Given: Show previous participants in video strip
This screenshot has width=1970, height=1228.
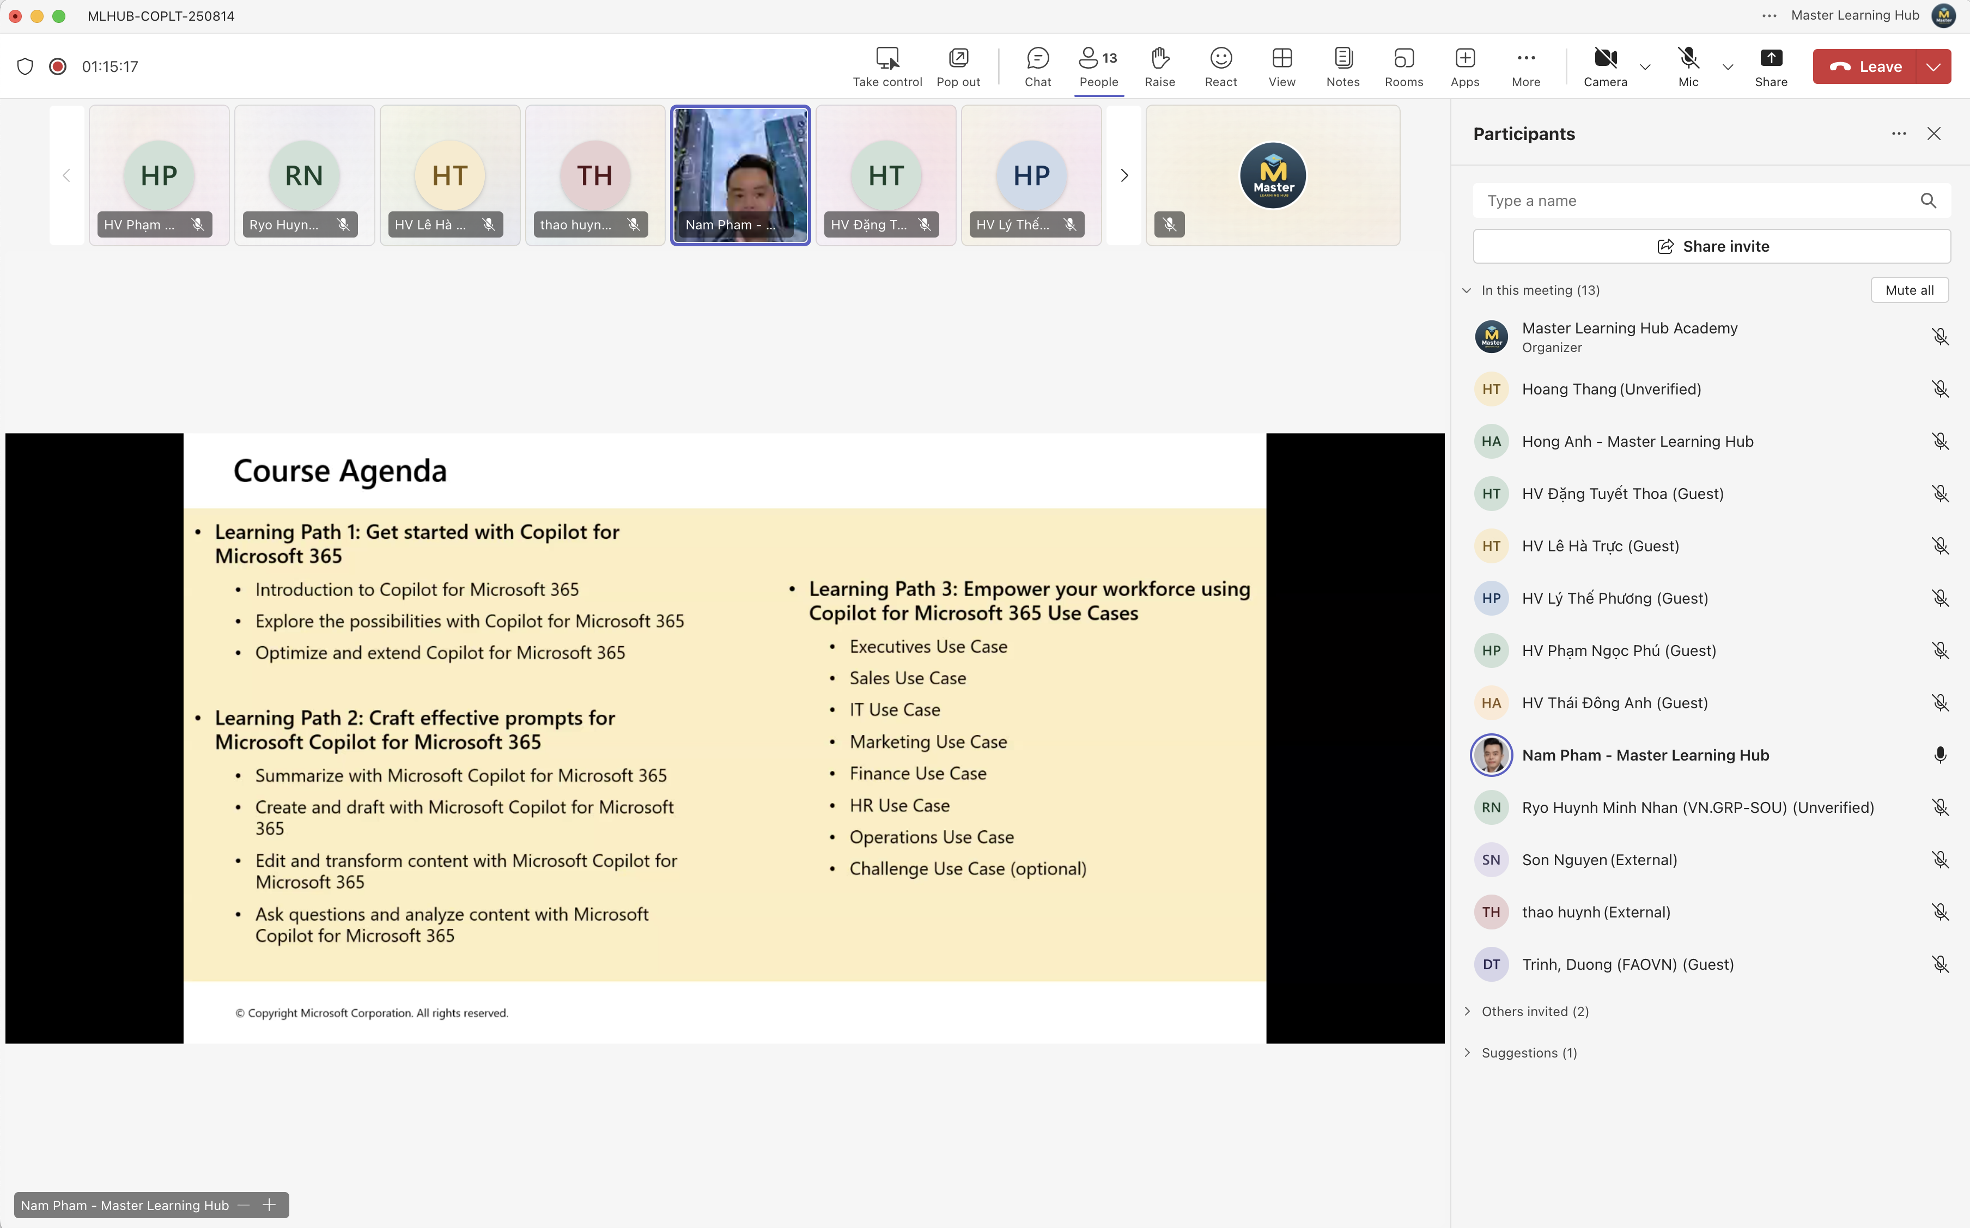Looking at the screenshot, I should (x=66, y=175).
